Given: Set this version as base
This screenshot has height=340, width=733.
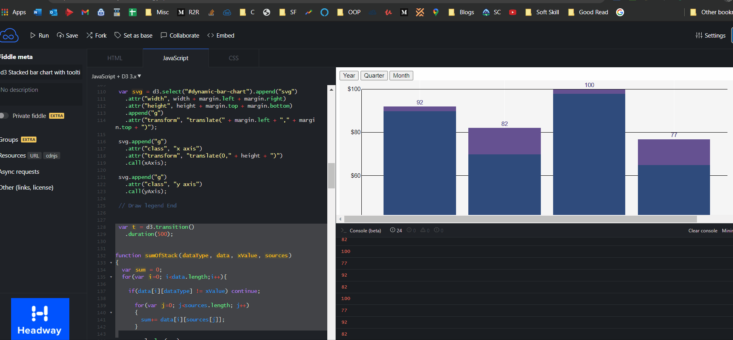Looking at the screenshot, I should point(134,36).
